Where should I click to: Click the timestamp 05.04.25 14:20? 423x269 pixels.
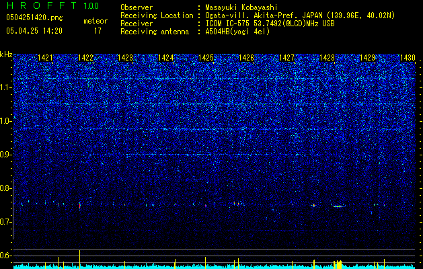(34, 31)
